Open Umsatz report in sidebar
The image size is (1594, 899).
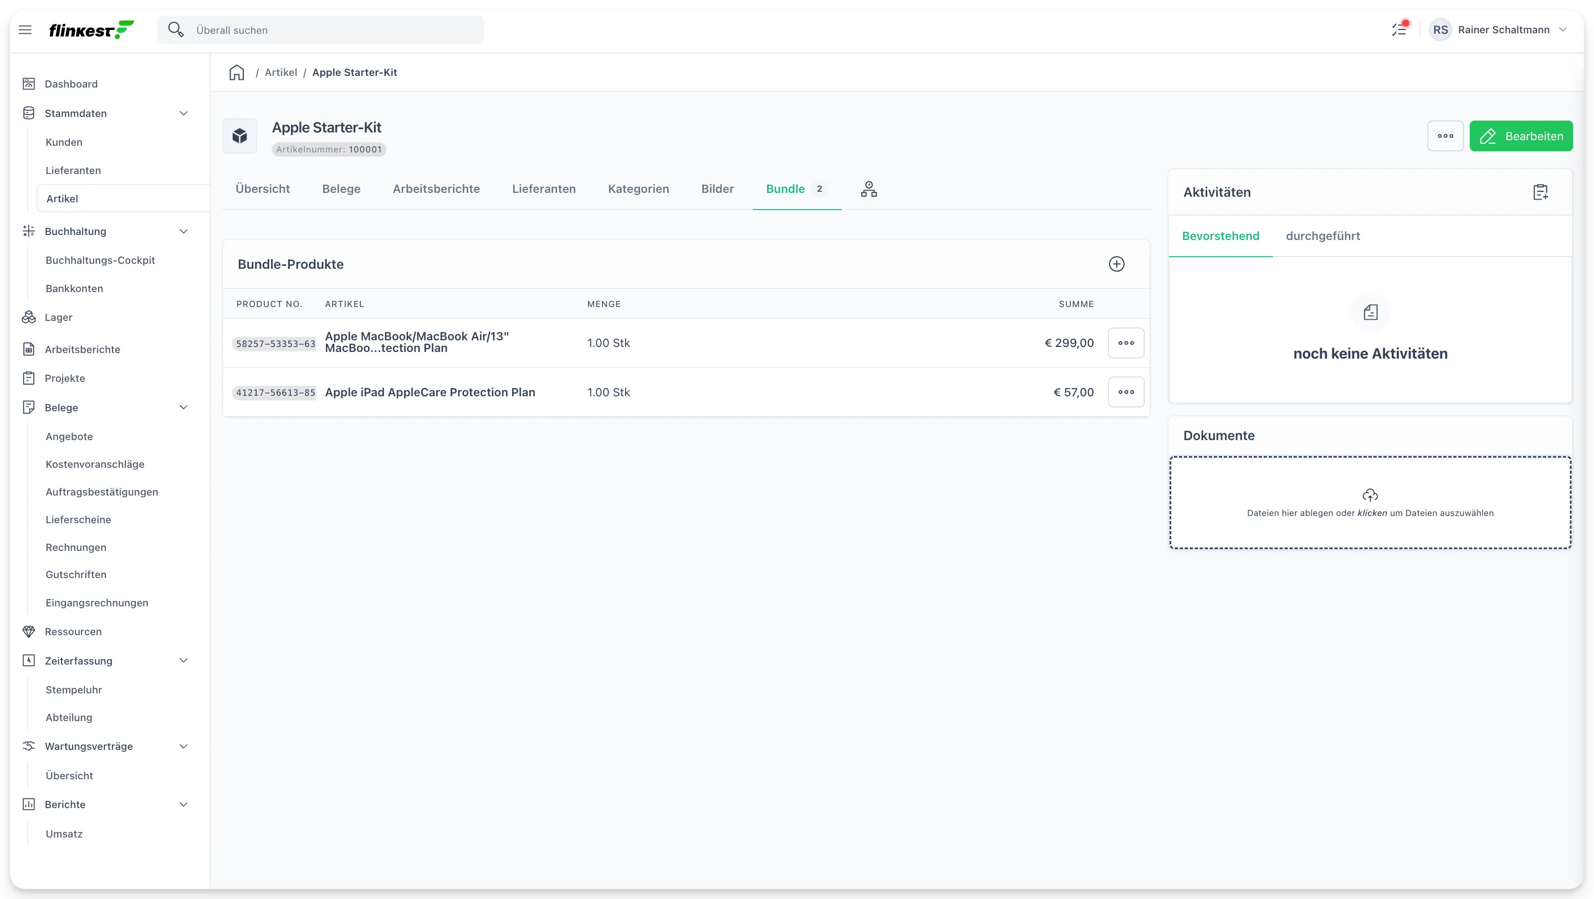(64, 834)
